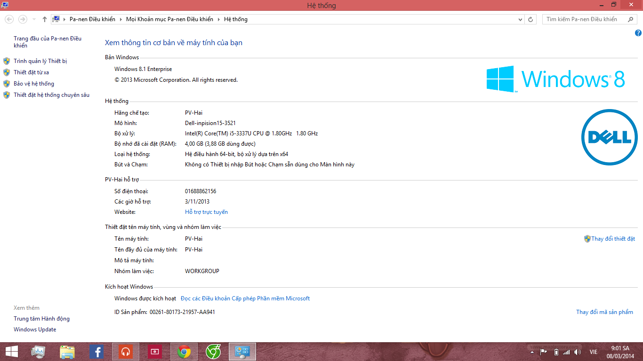This screenshot has width=643, height=361.
Task: Select workgroup value WORKGROUP
Action: 202,271
